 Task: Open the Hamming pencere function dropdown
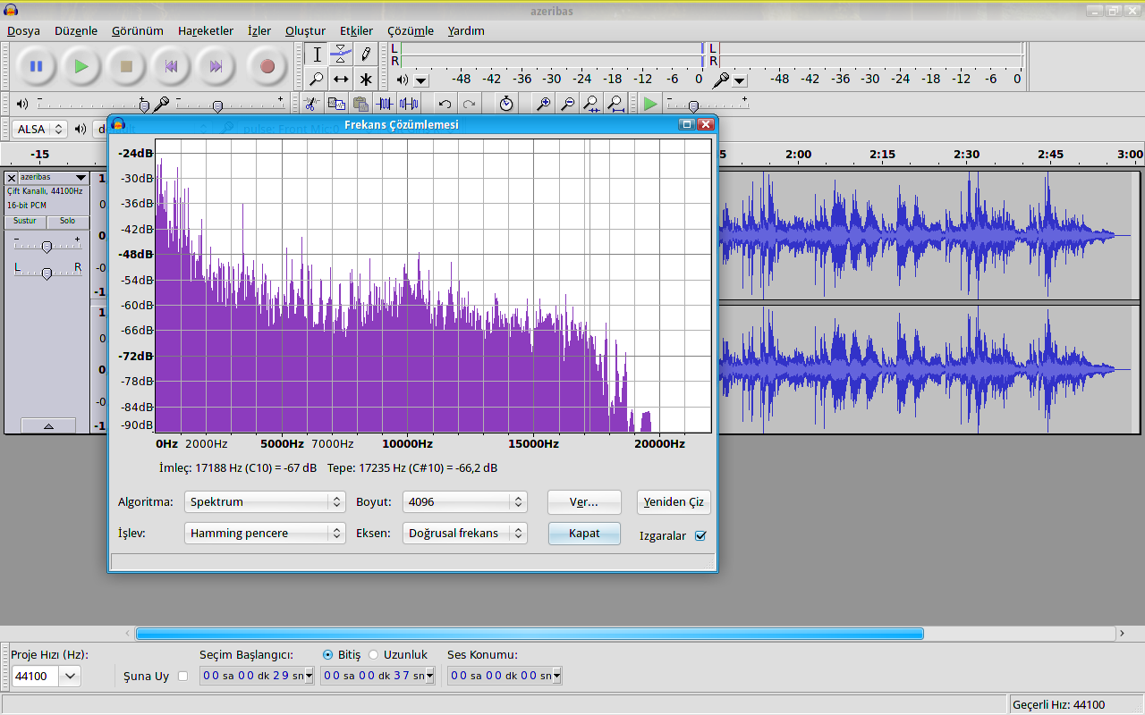click(265, 534)
